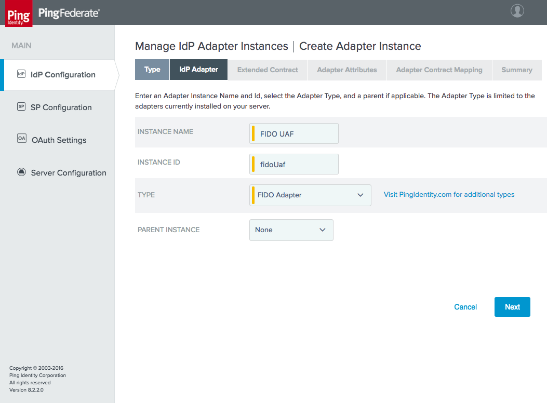Click the All rights reserved text
This screenshot has height=403, width=547.
pyautogui.click(x=30, y=383)
